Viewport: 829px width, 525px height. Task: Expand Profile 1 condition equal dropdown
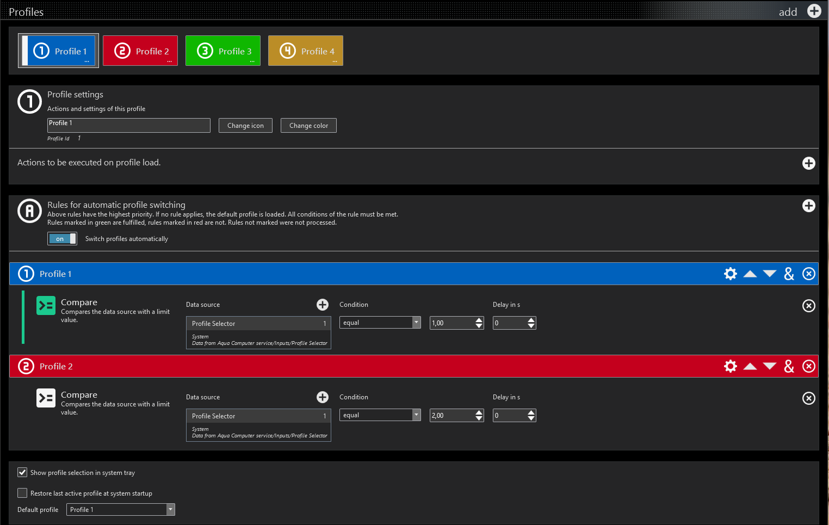coord(416,322)
